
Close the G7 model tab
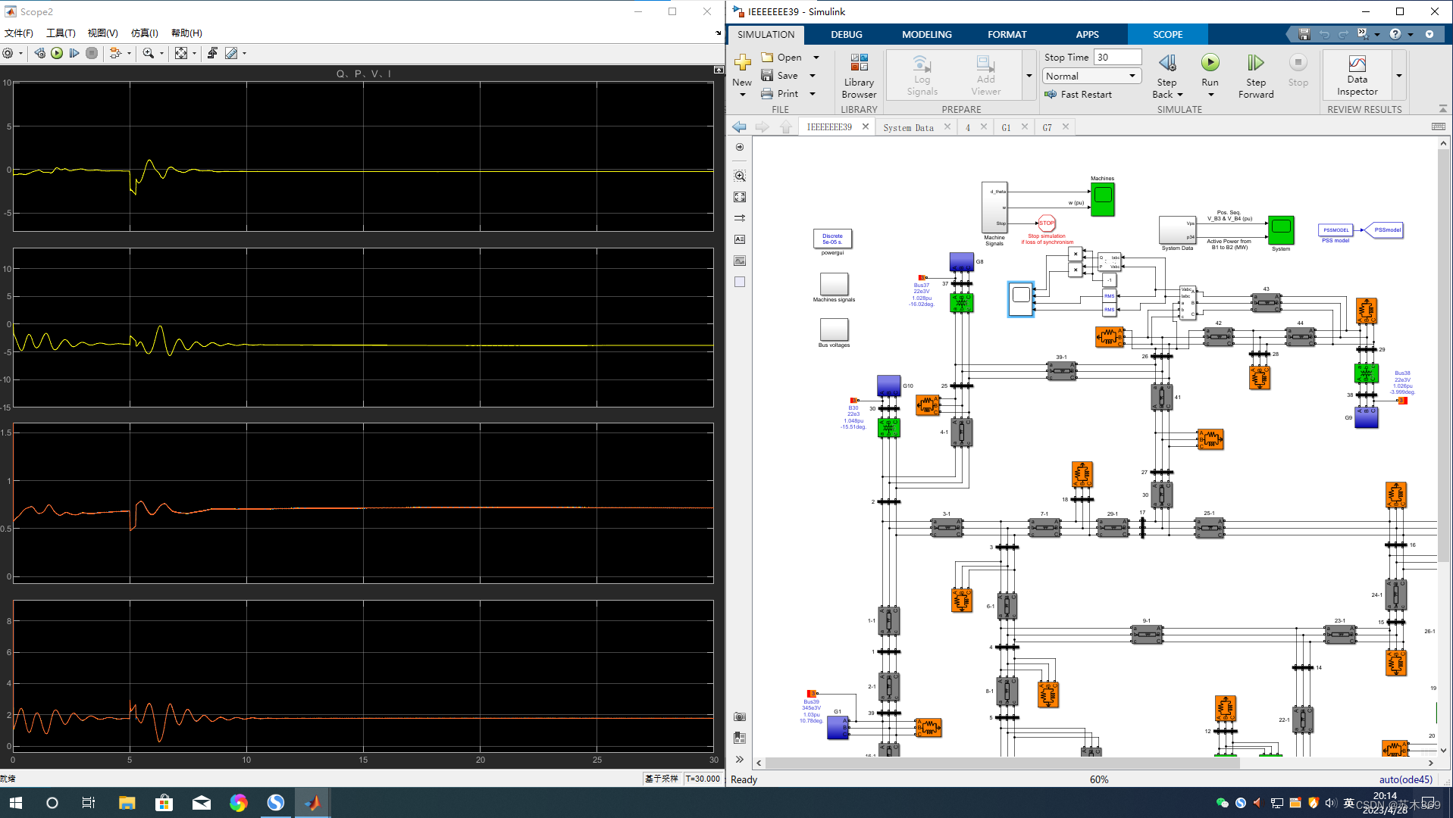(x=1065, y=127)
